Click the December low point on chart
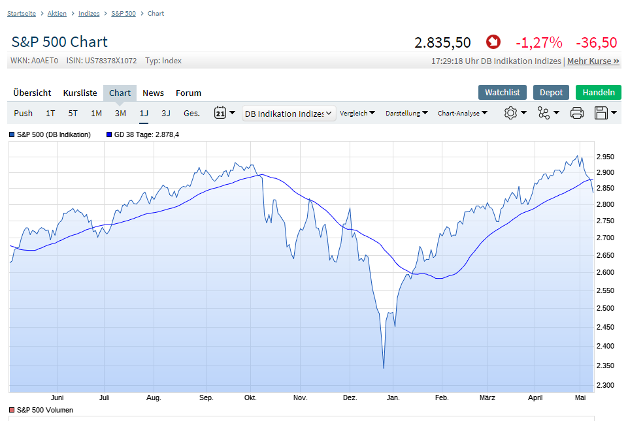 [384, 367]
